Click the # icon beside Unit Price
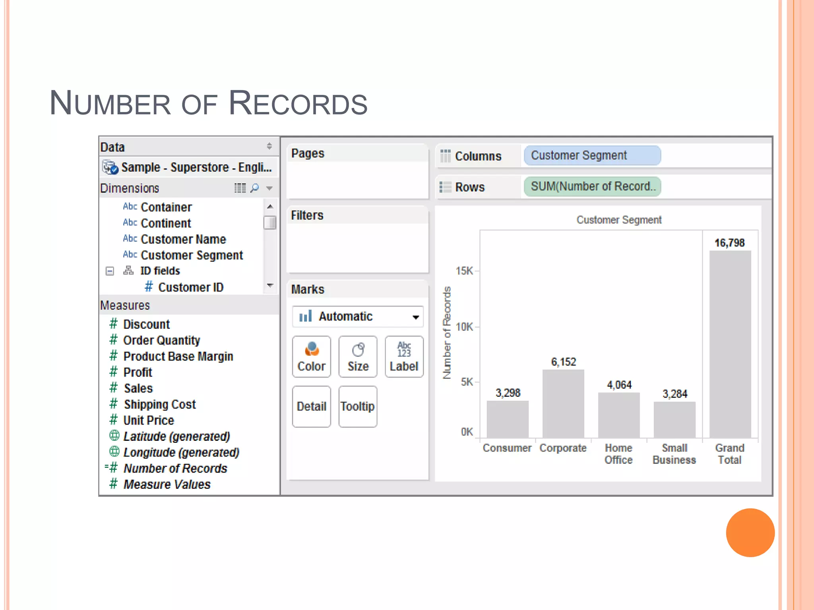 pyautogui.click(x=114, y=420)
